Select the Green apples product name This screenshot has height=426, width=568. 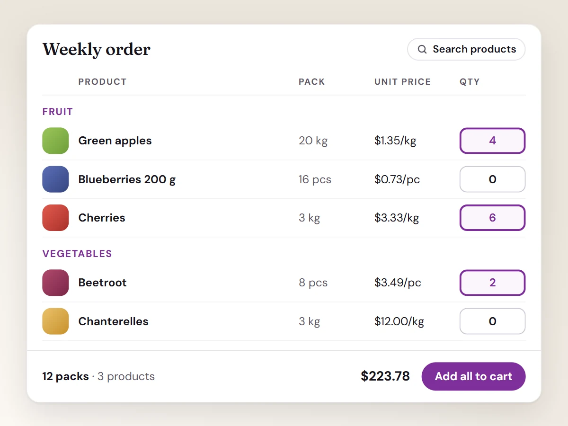[x=115, y=141]
